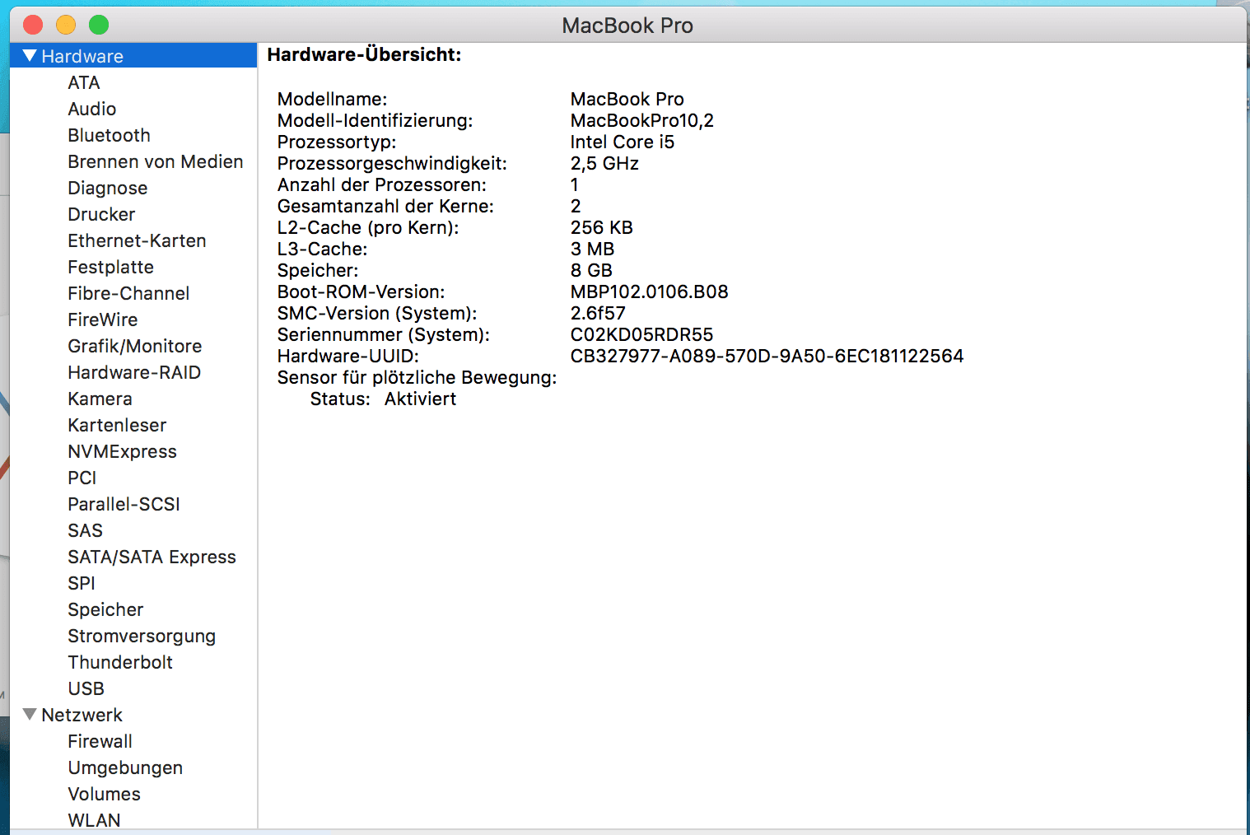
Task: Click the 256 KB L2 cache value
Action: 601,227
